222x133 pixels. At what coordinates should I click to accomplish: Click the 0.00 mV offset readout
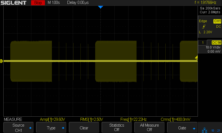tap(214, 52)
